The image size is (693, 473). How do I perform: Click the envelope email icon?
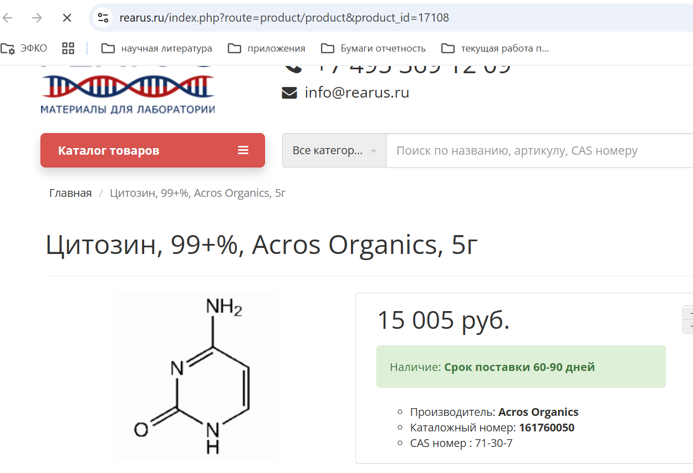(x=289, y=93)
